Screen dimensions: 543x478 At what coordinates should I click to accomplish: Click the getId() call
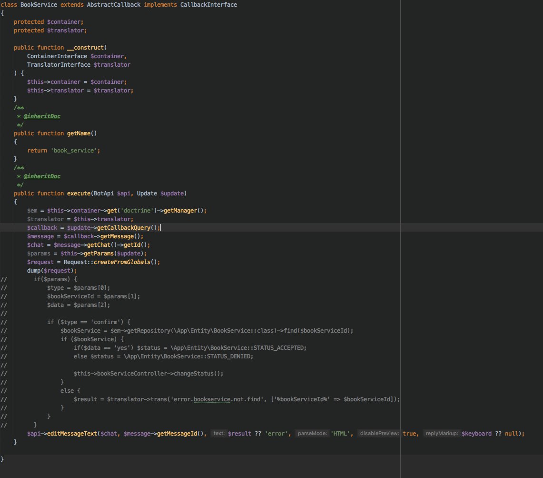point(135,245)
